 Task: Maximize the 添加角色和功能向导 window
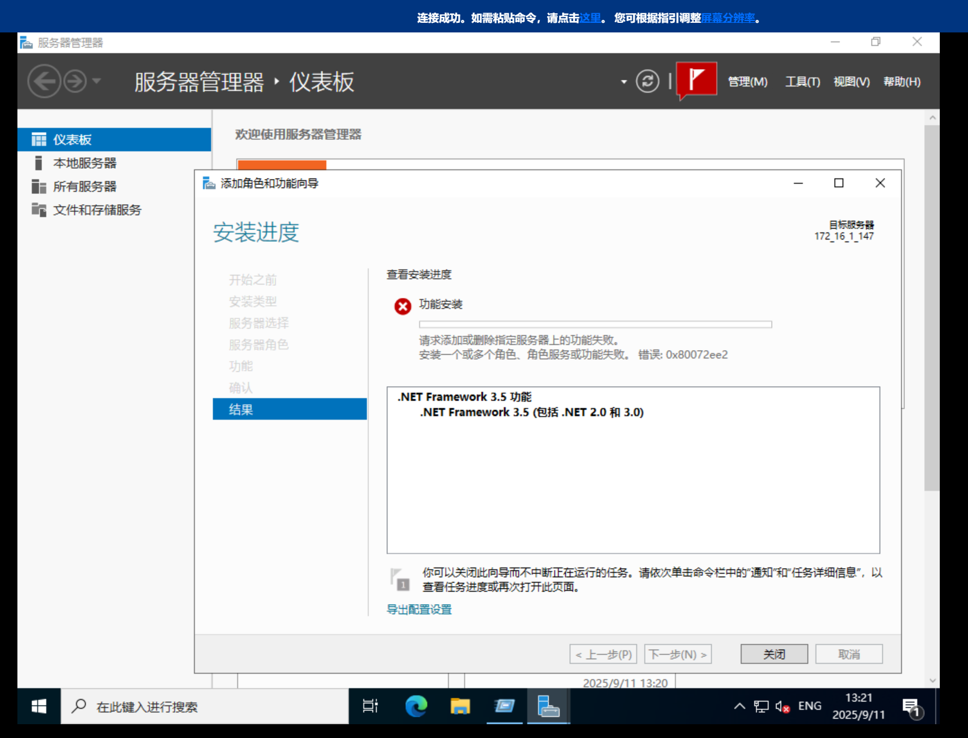[x=839, y=183]
